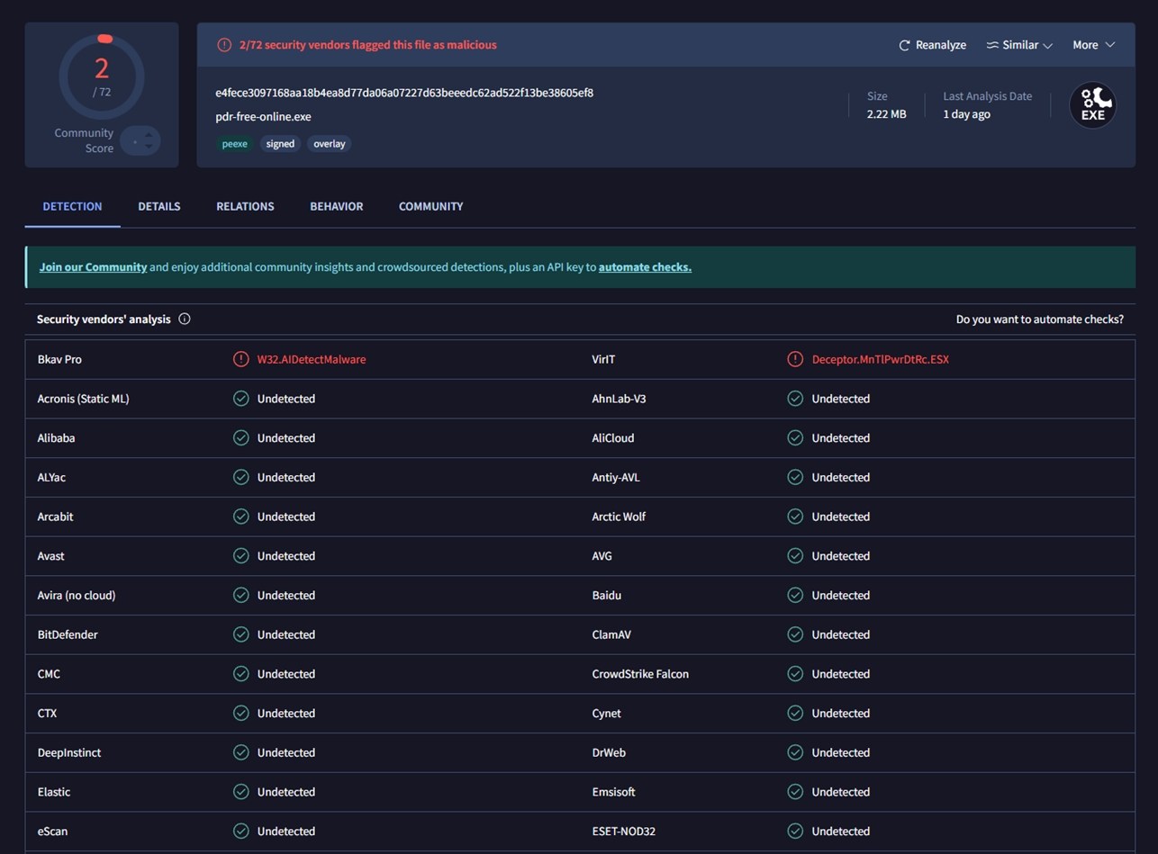Click the red alert icon before 2/72 warning

click(x=222, y=44)
